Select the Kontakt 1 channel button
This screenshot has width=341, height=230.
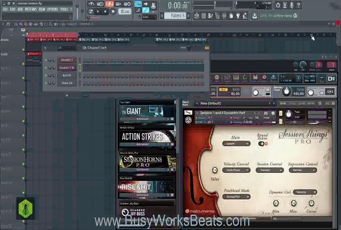pyautogui.click(x=67, y=60)
